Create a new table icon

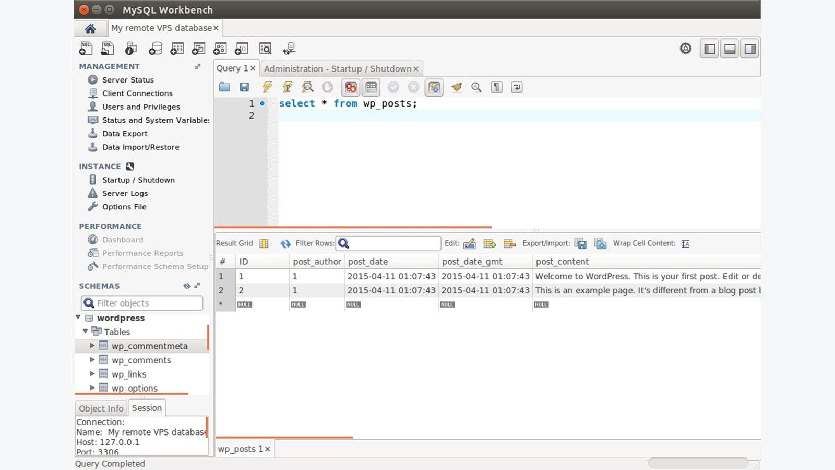(x=177, y=49)
